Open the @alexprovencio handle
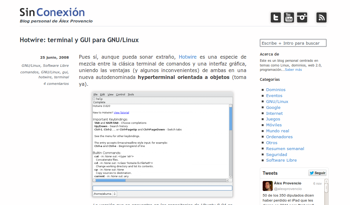 (x=288, y=189)
